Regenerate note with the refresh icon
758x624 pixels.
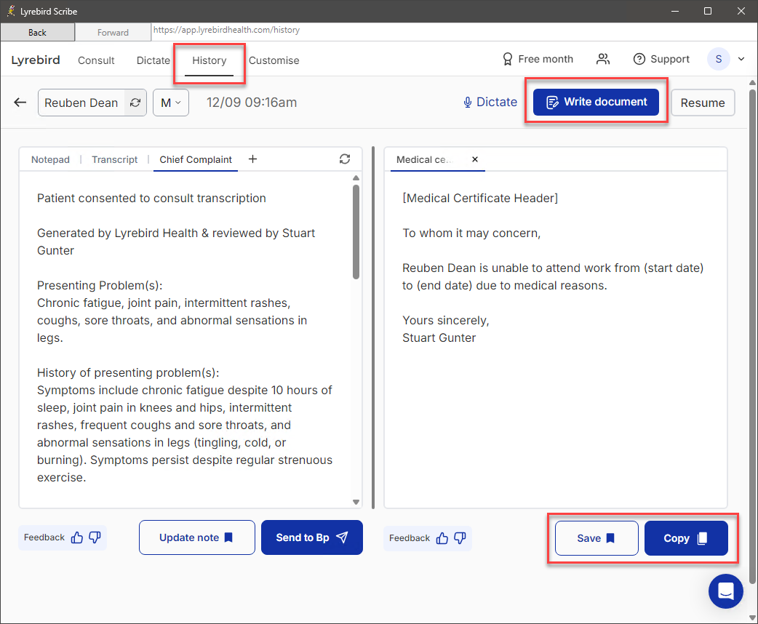pos(344,159)
